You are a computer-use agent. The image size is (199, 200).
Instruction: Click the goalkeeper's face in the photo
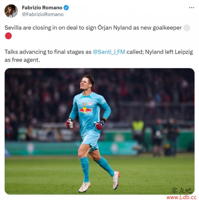coord(85,84)
